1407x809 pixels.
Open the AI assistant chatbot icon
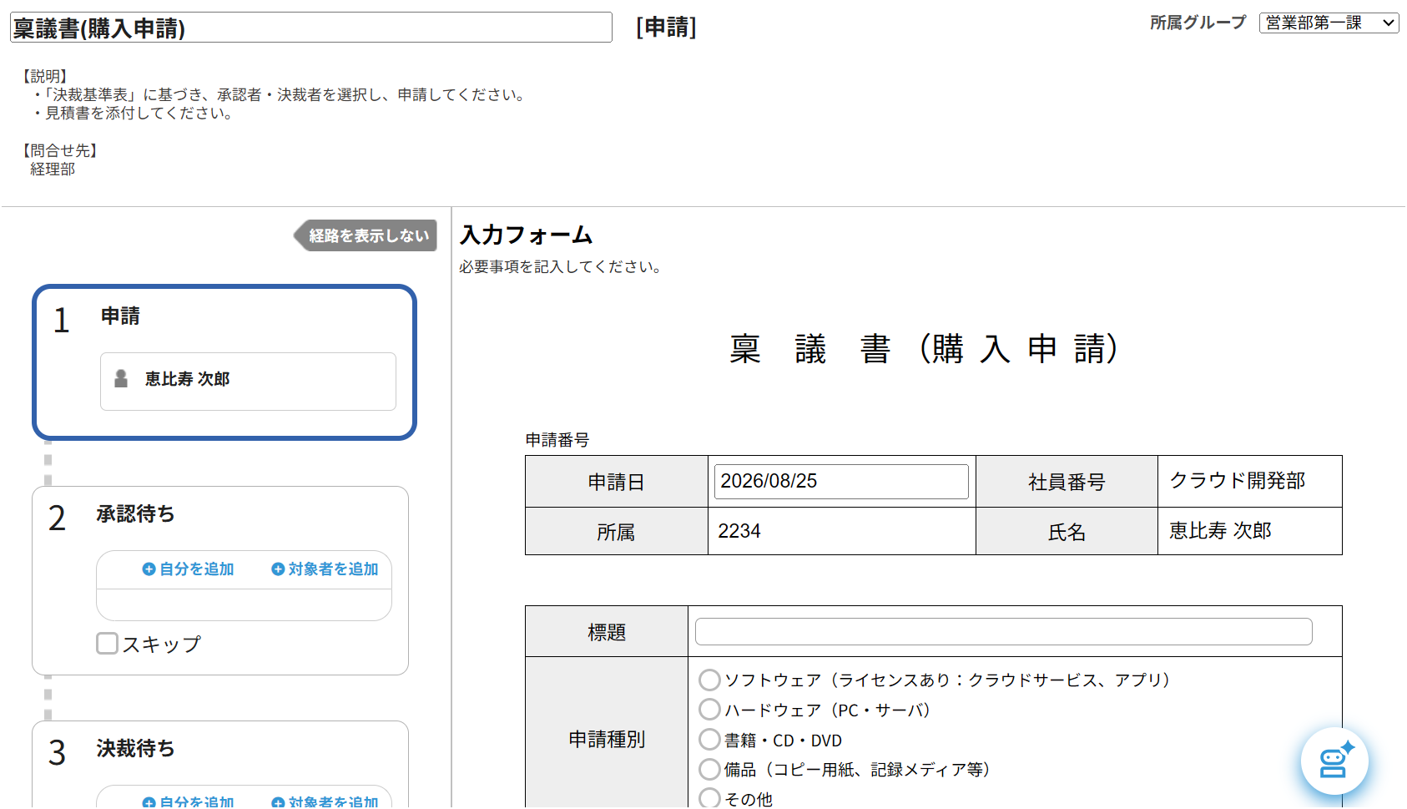[x=1334, y=761]
